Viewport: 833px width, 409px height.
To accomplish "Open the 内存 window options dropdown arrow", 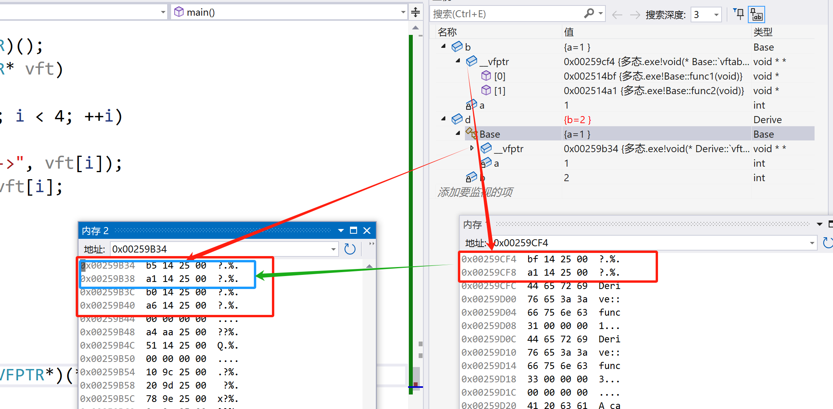I will tap(819, 224).
